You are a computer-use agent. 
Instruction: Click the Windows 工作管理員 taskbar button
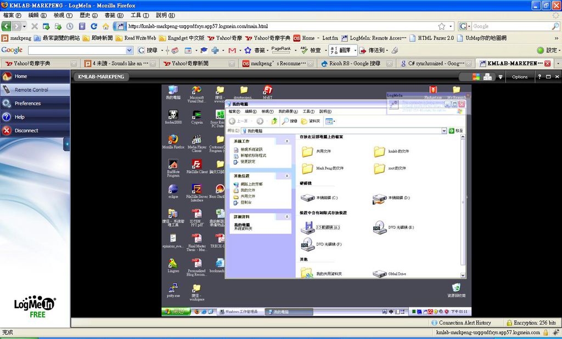tap(241, 312)
